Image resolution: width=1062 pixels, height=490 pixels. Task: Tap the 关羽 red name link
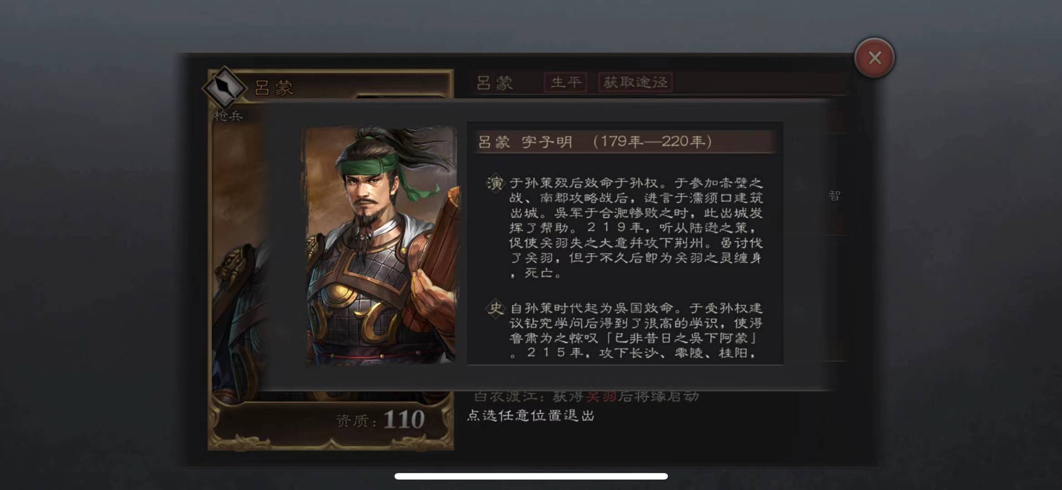coord(602,397)
